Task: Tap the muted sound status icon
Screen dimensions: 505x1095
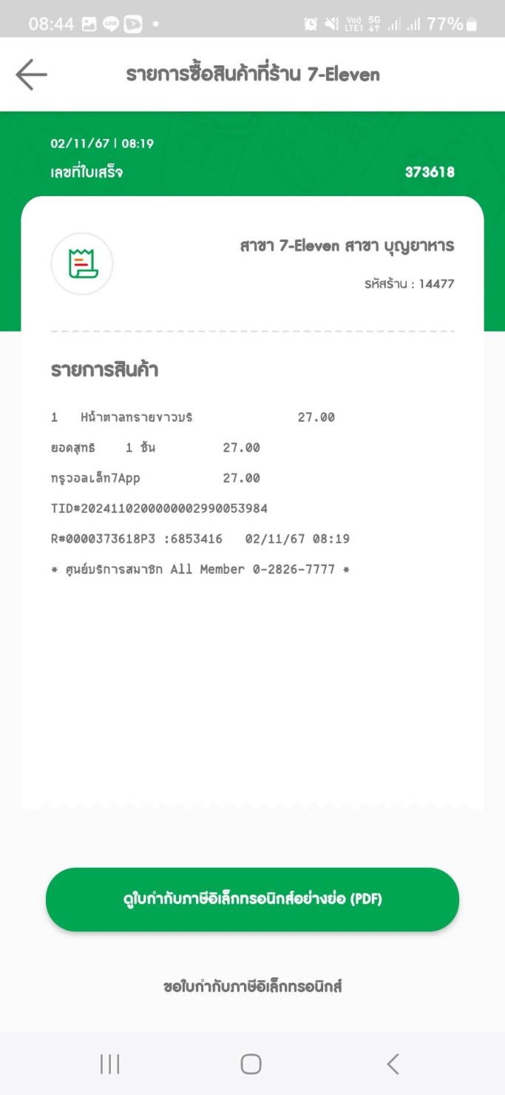Action: click(332, 24)
